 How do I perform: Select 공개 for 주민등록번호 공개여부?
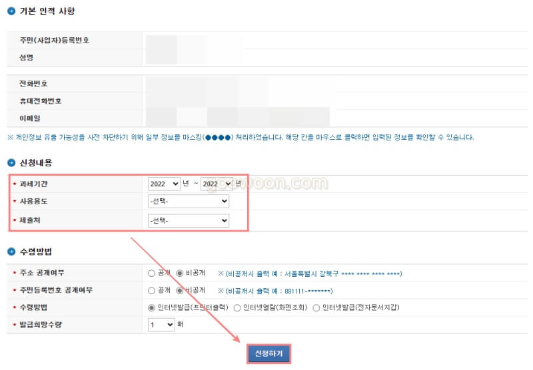click(152, 291)
